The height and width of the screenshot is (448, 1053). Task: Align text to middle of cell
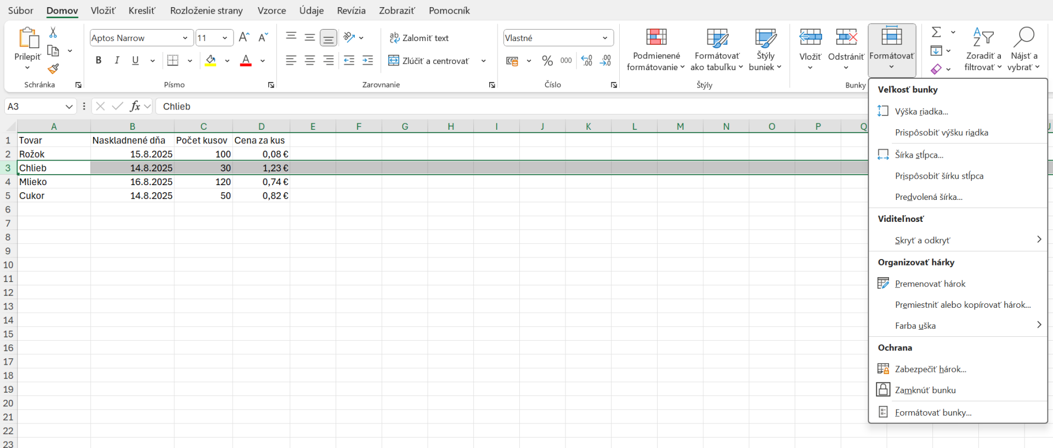click(310, 37)
